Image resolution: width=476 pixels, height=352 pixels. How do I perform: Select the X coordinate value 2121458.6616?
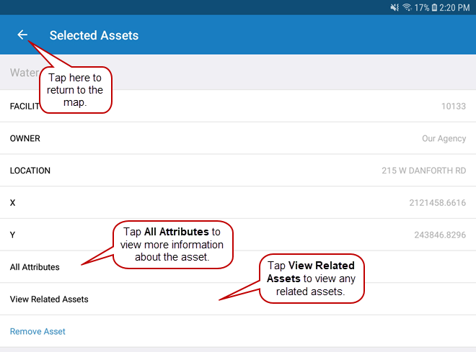coord(437,203)
